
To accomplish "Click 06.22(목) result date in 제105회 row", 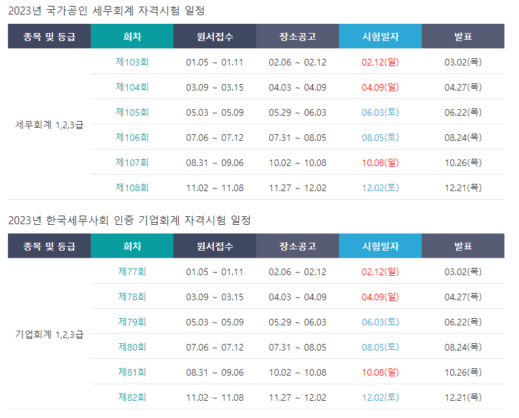I will pyautogui.click(x=463, y=112).
